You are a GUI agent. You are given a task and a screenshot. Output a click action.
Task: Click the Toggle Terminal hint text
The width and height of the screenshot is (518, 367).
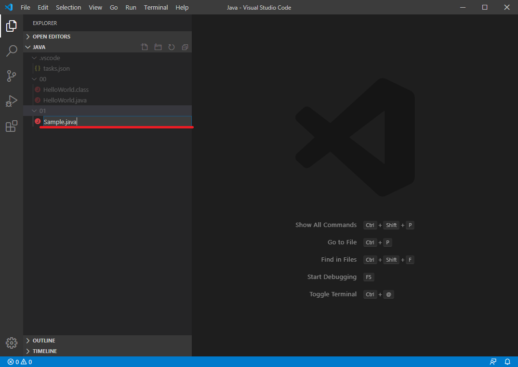coord(332,294)
